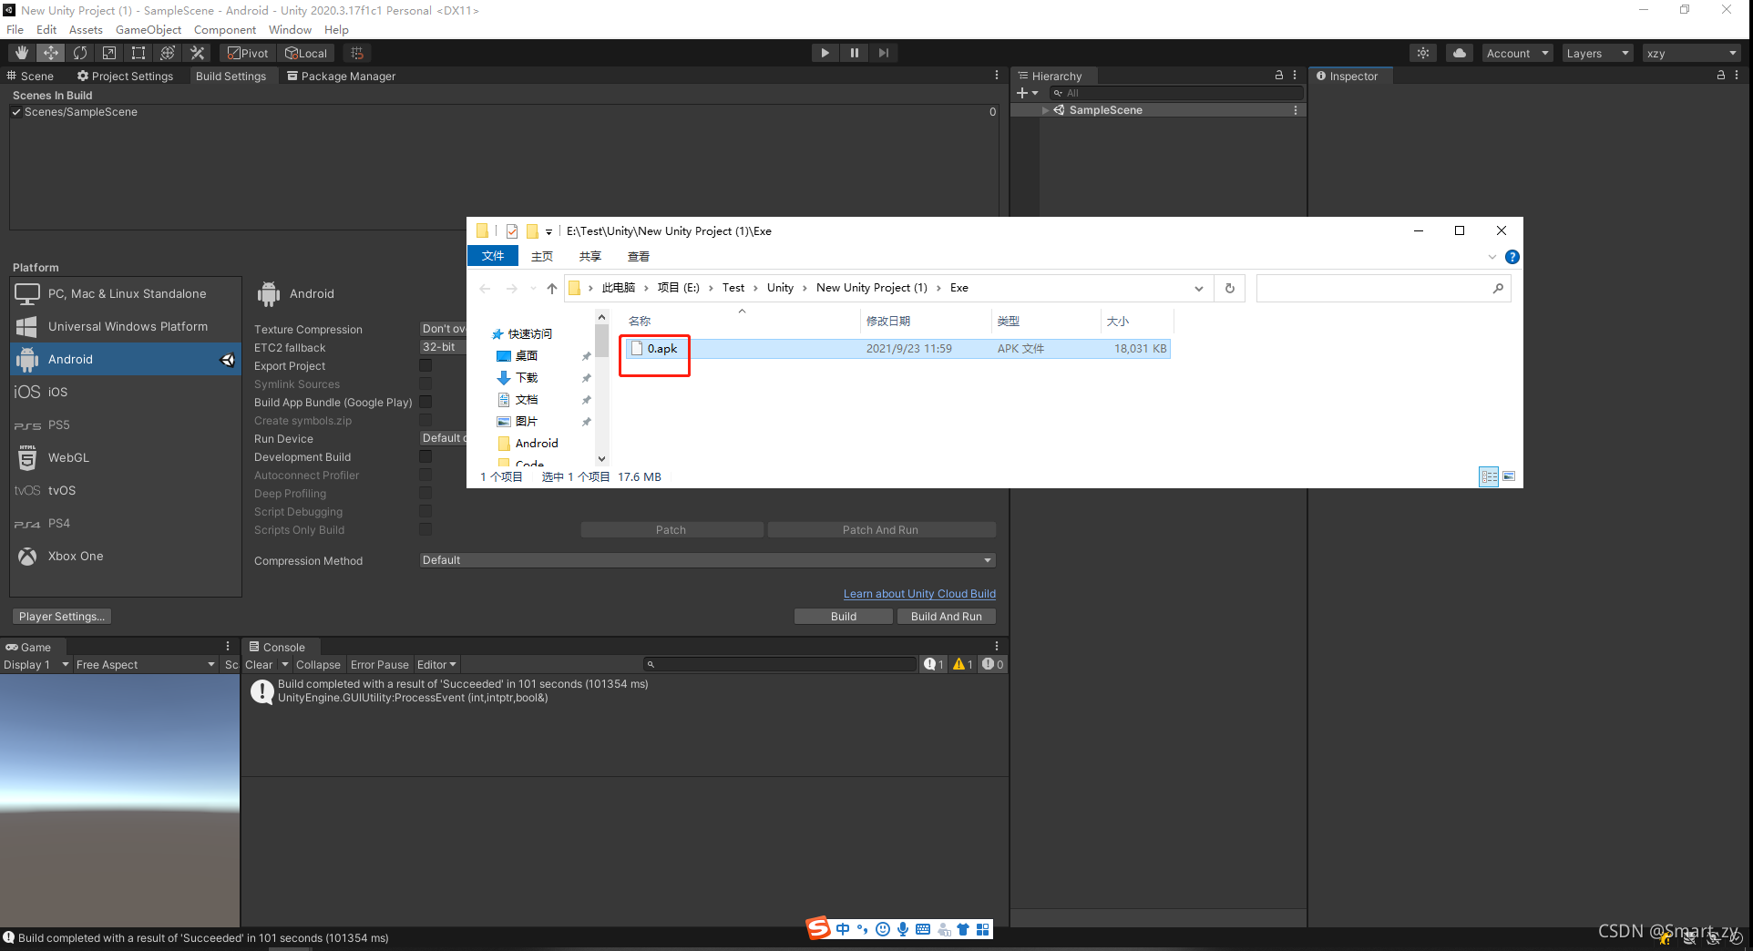Open the Display 1 dropdown
The width and height of the screenshot is (1753, 951).
coord(36,664)
